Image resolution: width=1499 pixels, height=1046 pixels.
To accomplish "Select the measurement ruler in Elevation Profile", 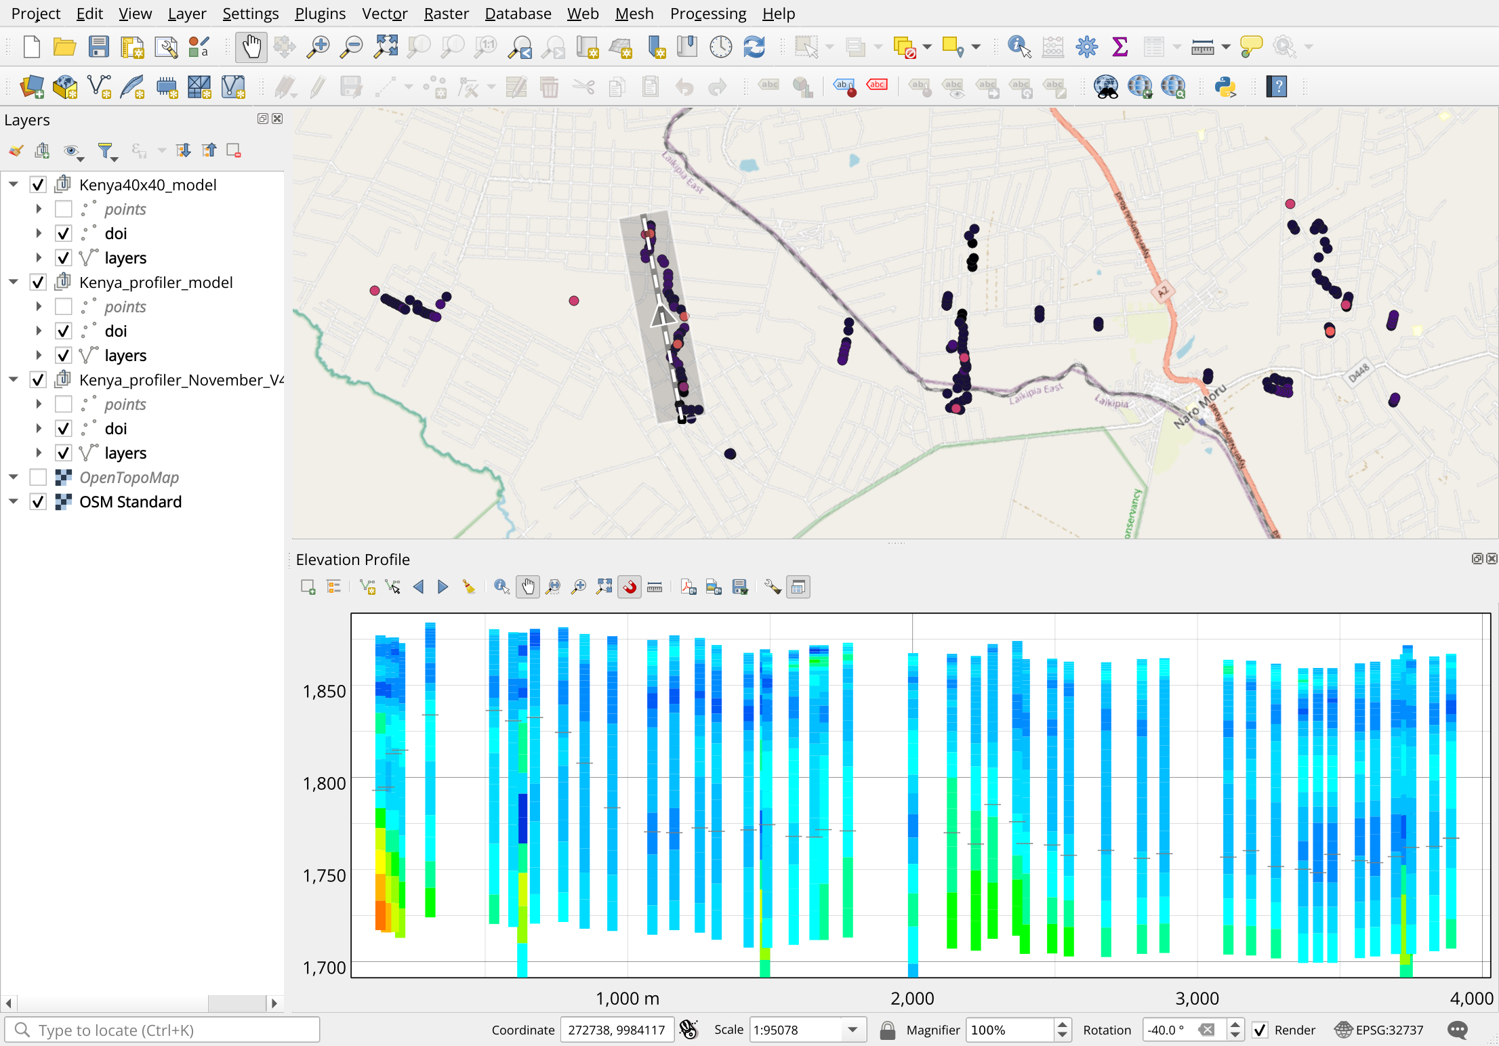I will (x=654, y=587).
